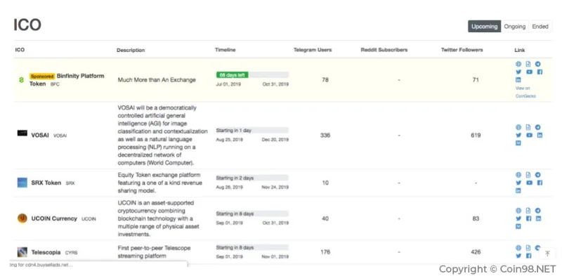
Task: Open VOSAI Telegram icon
Action: tap(537, 127)
